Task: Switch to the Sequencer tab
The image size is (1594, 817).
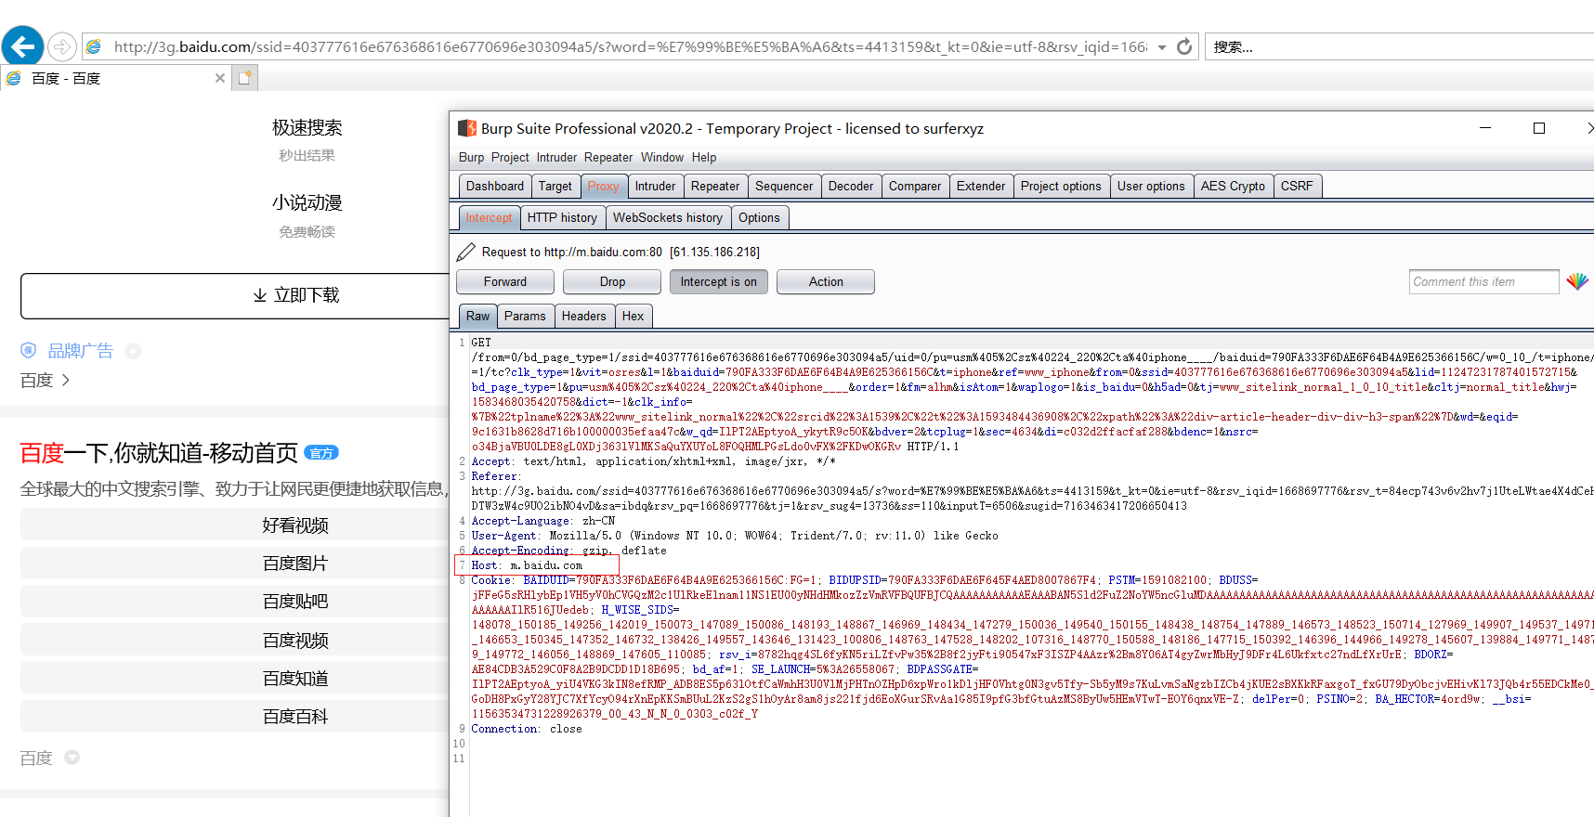Action: [x=784, y=187]
